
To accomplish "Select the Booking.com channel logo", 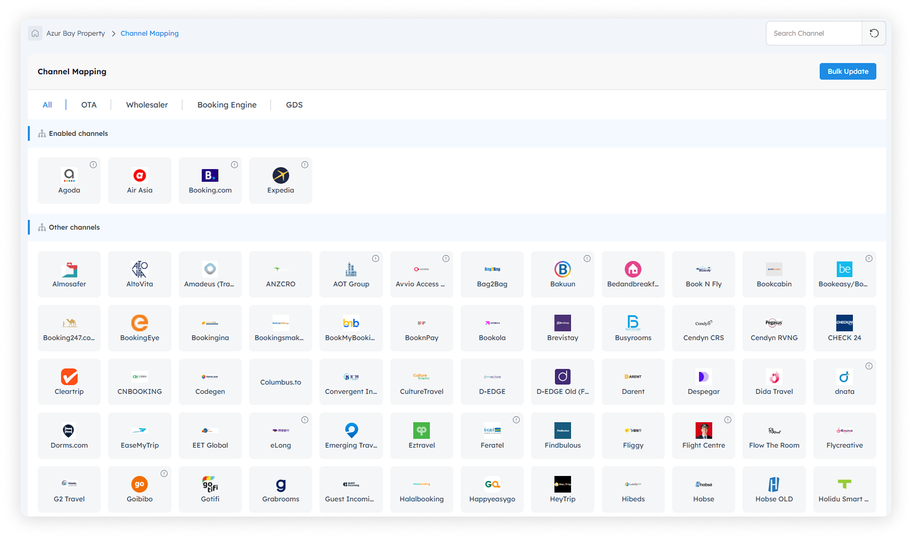I will coord(210,175).
